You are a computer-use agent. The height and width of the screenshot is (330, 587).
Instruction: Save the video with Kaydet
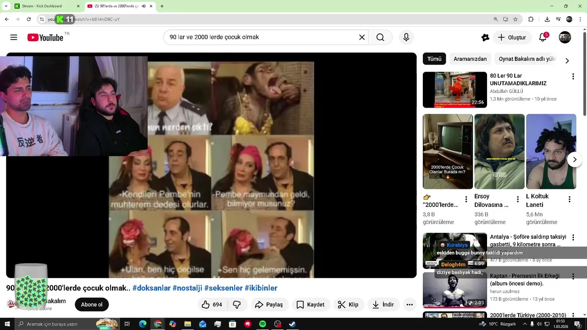(x=310, y=304)
